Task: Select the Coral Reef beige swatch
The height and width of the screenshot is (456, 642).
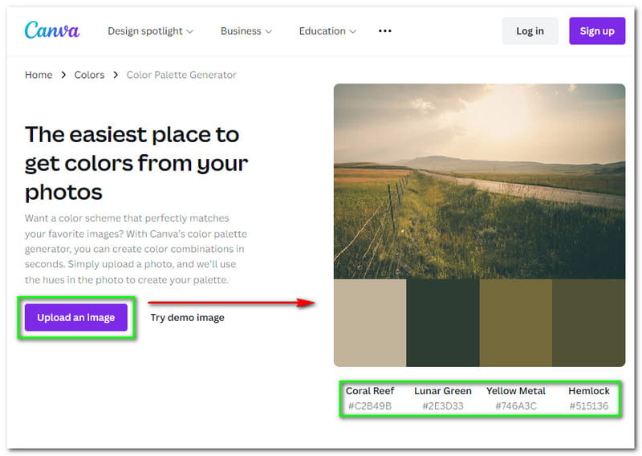Action: pyautogui.click(x=370, y=323)
